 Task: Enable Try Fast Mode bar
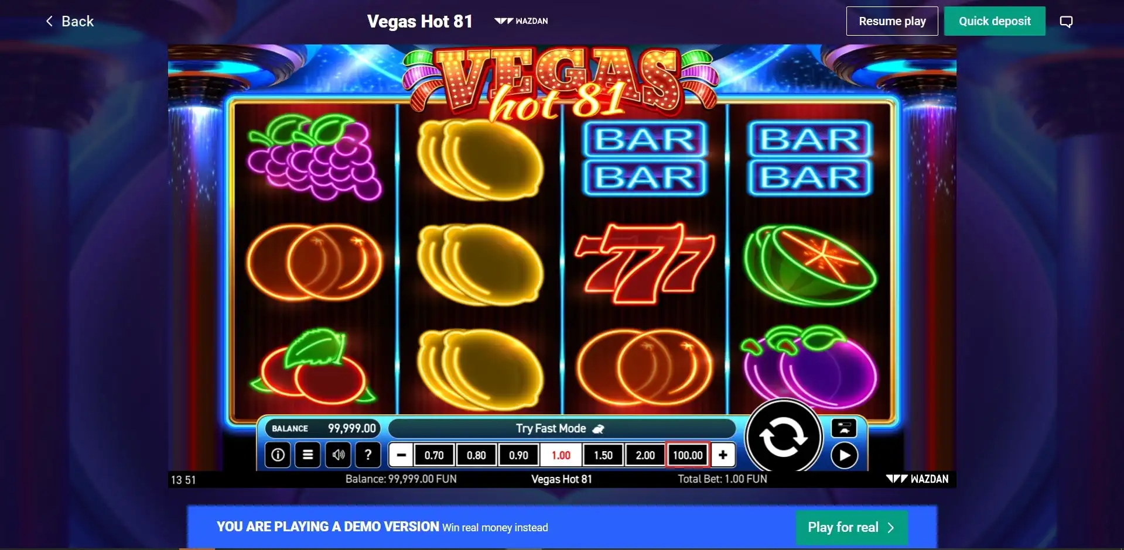pyautogui.click(x=561, y=428)
